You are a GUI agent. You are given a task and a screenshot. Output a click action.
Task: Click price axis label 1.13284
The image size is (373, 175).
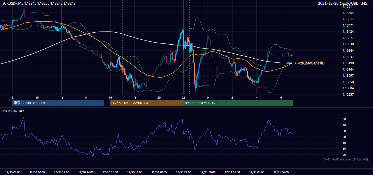(348, 50)
